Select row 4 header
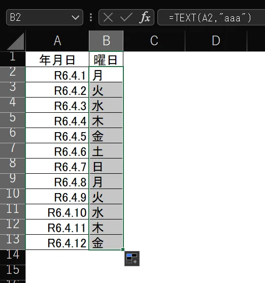Viewport: 265px width, 283px height. [x=13, y=105]
